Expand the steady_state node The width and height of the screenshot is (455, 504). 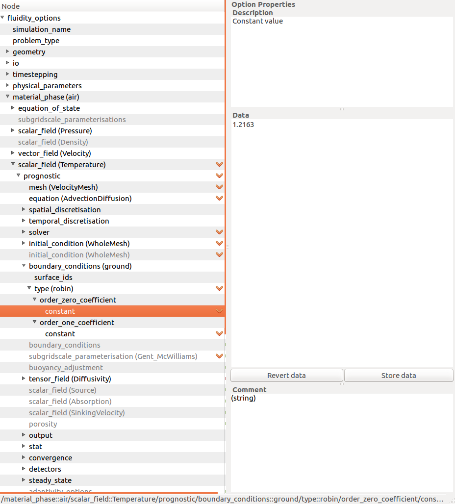pos(24,479)
